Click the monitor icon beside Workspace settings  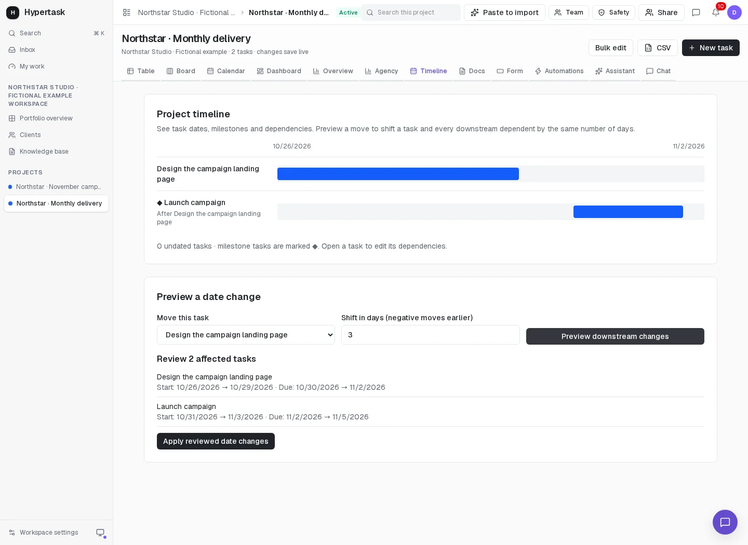(x=100, y=533)
